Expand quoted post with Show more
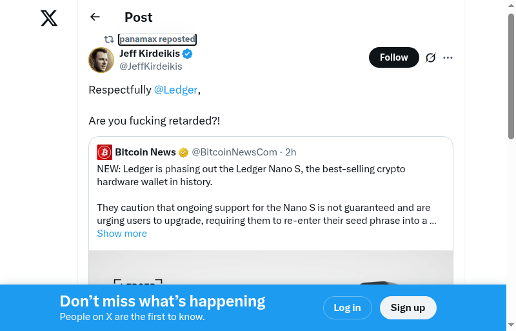The width and height of the screenshot is (516, 331). pos(122,234)
